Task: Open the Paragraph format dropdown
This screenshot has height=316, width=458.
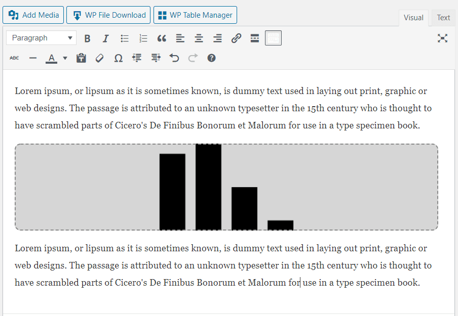Action: pos(41,38)
